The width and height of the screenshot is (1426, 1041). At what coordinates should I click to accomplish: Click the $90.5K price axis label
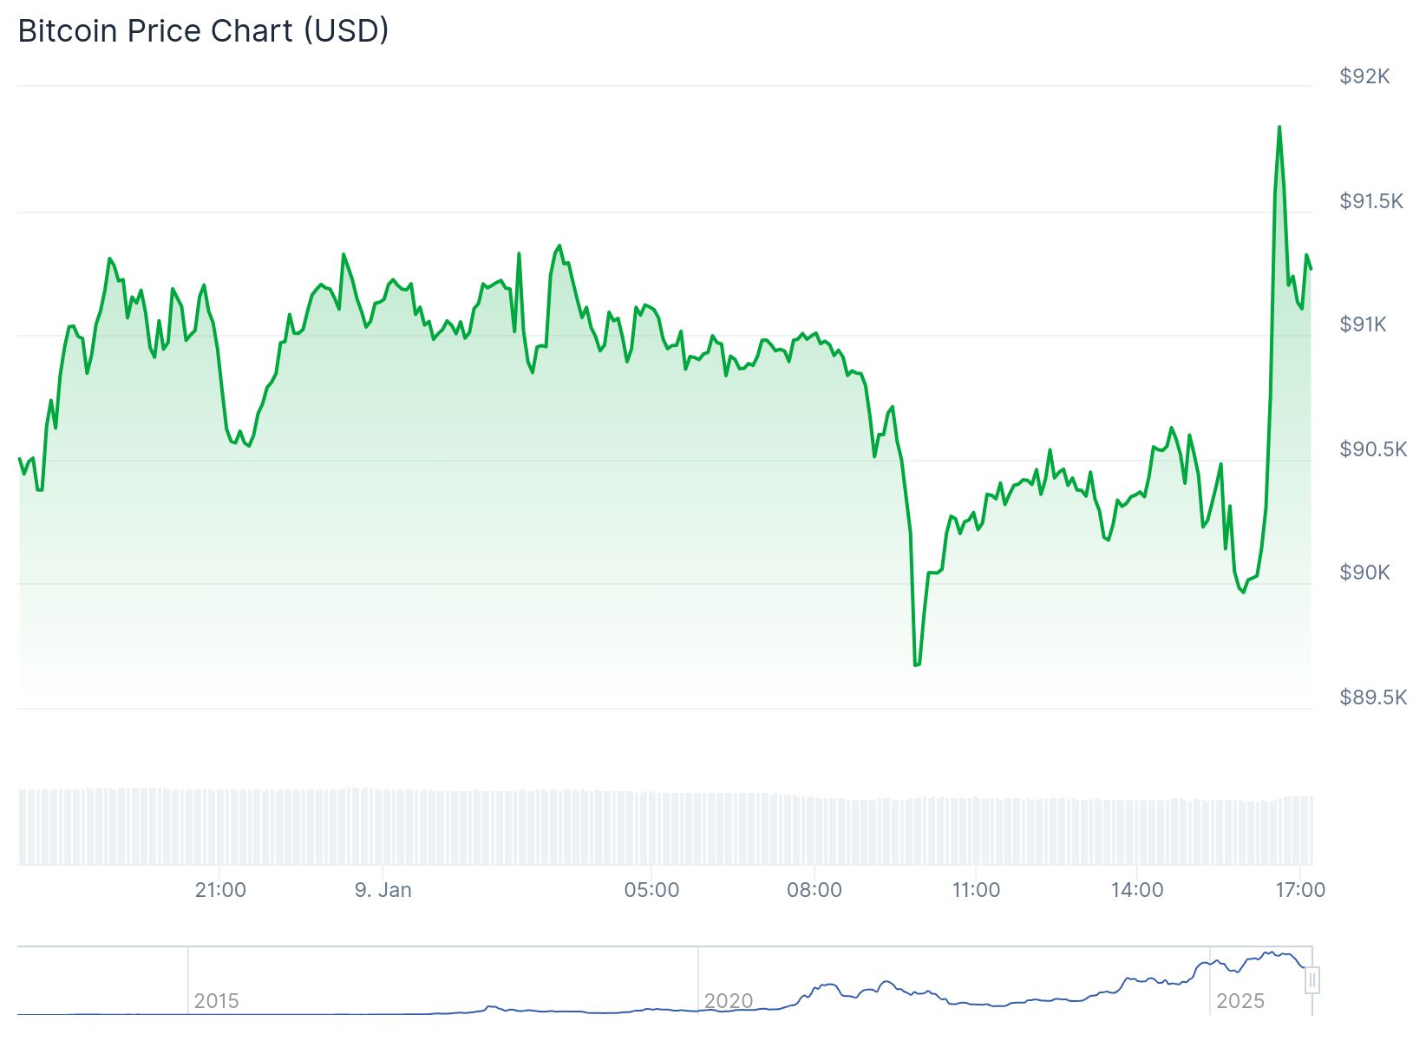coord(1372,449)
